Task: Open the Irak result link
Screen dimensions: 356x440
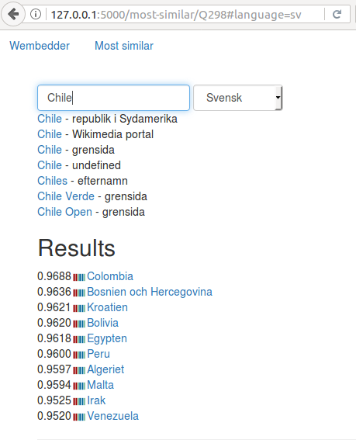Action: [96, 400]
